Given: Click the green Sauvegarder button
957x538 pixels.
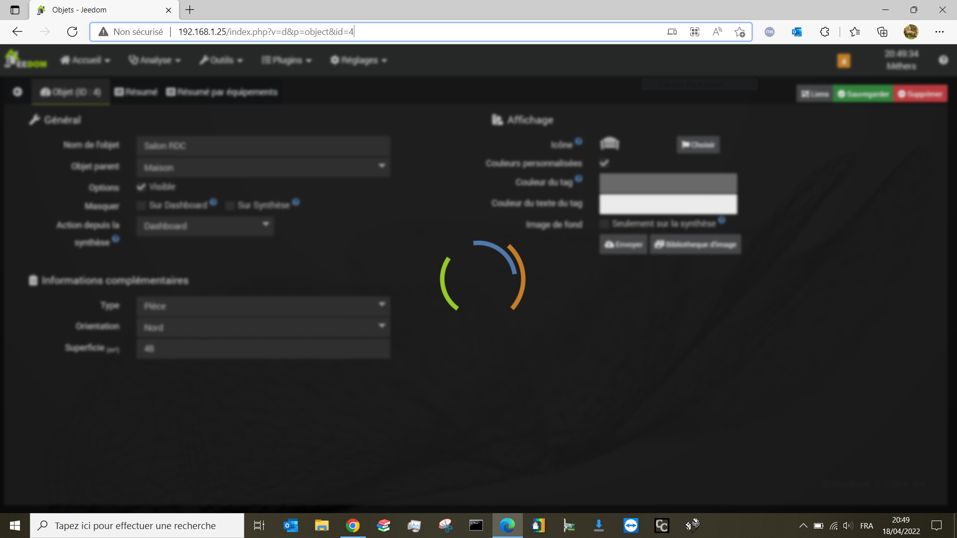Looking at the screenshot, I should (863, 94).
